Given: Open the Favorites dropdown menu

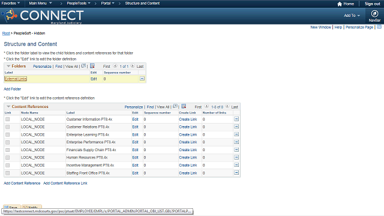Looking at the screenshot, I should click(x=11, y=3).
